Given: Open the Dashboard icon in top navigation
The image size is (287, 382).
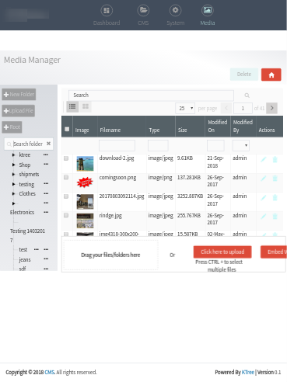Looking at the screenshot, I should pyautogui.click(x=107, y=11).
